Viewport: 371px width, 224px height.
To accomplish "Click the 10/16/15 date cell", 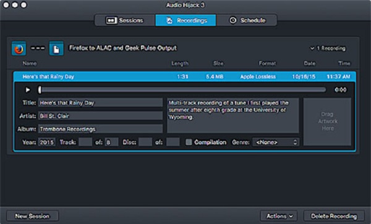I will tap(304, 77).
